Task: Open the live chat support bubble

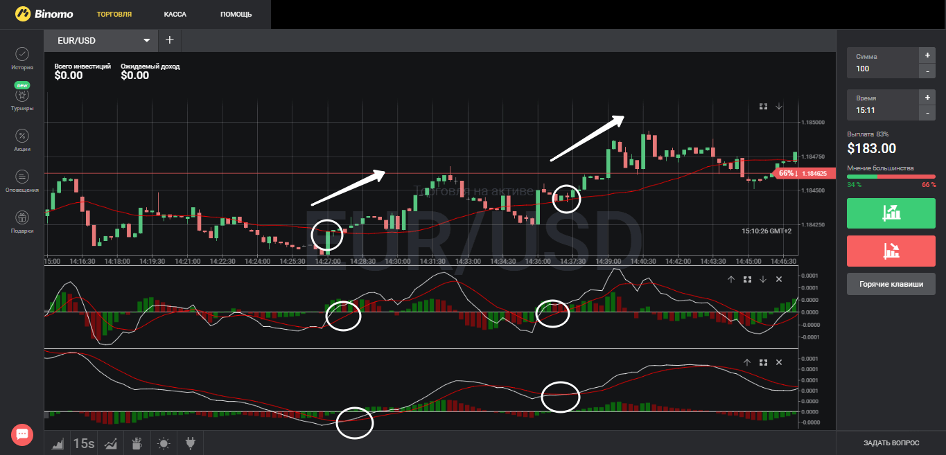Action: [22, 434]
